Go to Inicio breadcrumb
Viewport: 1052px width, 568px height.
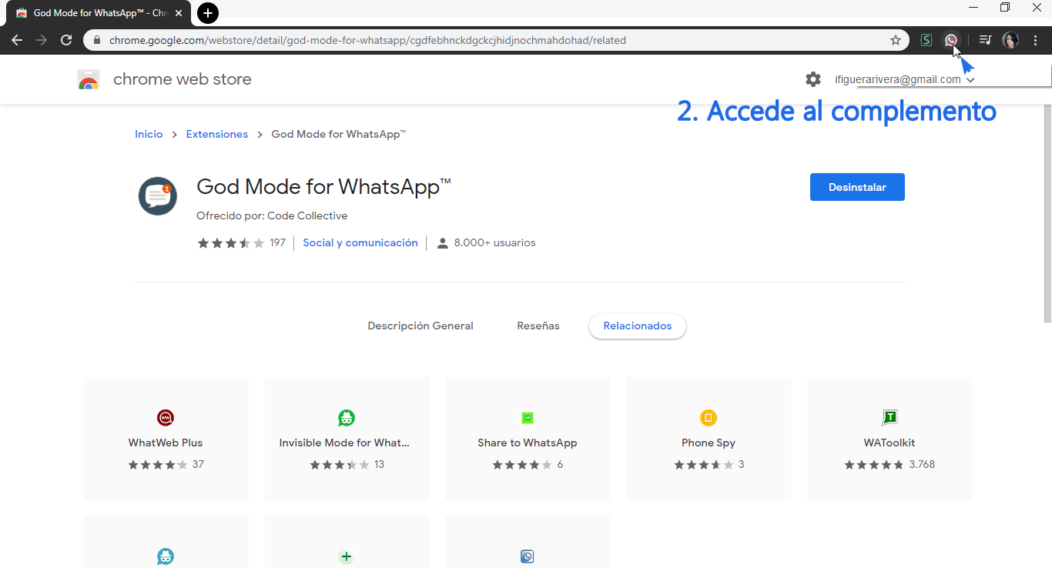tap(149, 134)
